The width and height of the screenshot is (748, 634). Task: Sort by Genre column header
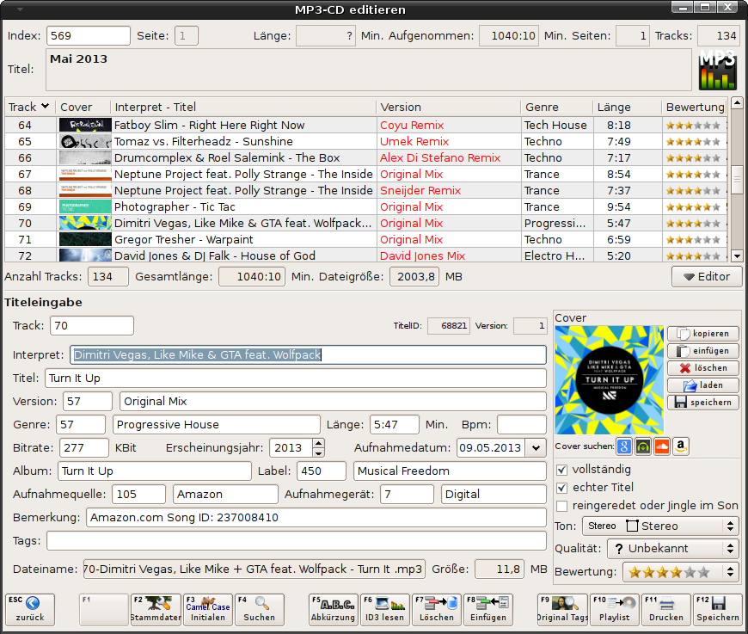pyautogui.click(x=557, y=107)
